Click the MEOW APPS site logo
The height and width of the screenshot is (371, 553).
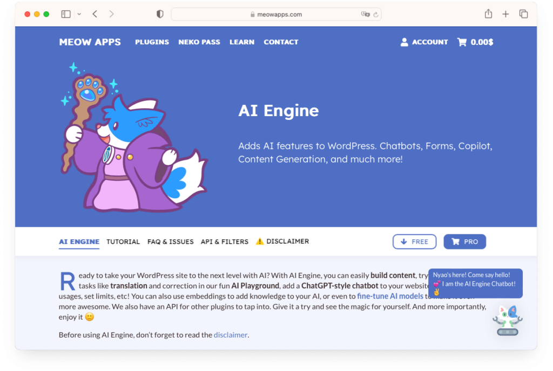[x=90, y=42]
